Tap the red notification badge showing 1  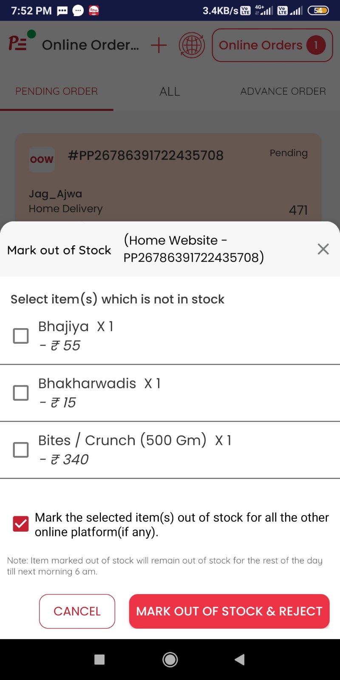pyautogui.click(x=316, y=45)
